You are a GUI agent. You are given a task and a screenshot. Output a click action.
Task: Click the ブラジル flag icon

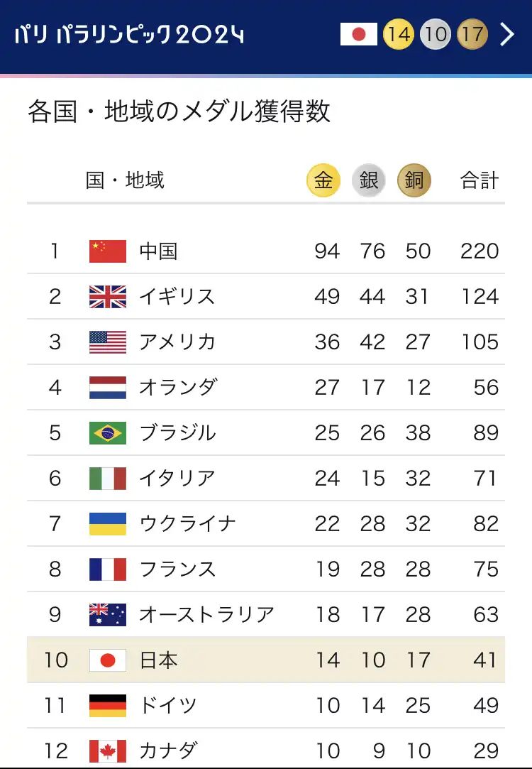(x=108, y=433)
